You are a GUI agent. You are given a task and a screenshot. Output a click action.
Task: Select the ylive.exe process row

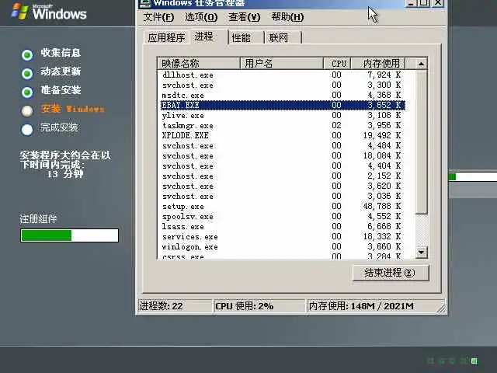(x=283, y=115)
